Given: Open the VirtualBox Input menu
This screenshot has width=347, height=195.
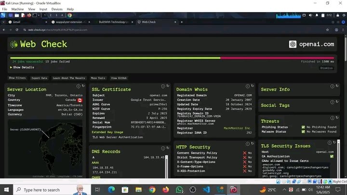Looking at the screenshot, I should 43,9.
